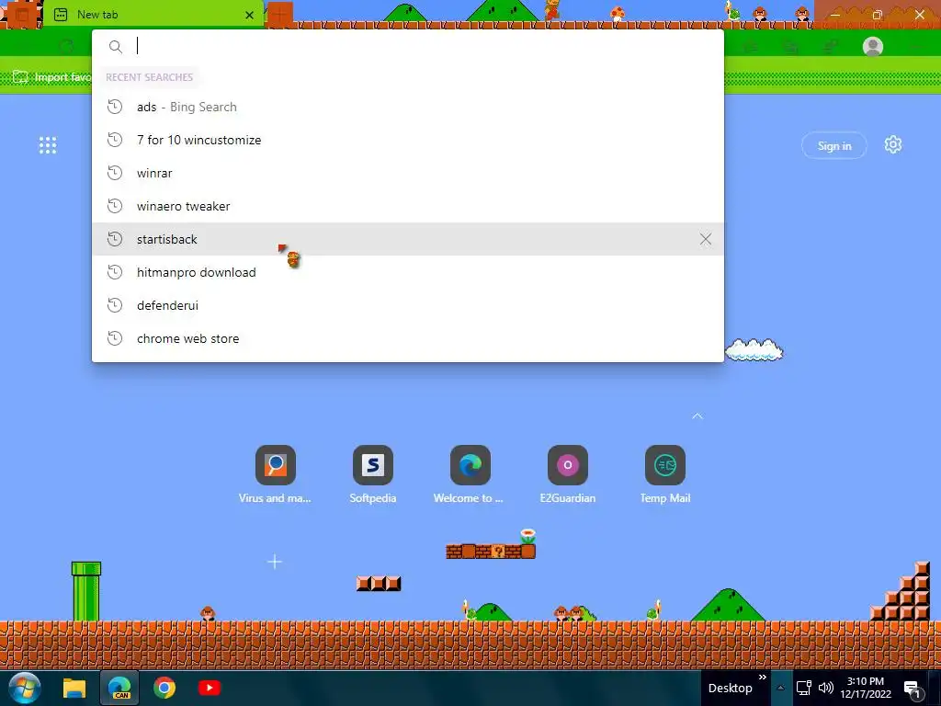Click history icon beside 'defenderui'

pos(115,305)
